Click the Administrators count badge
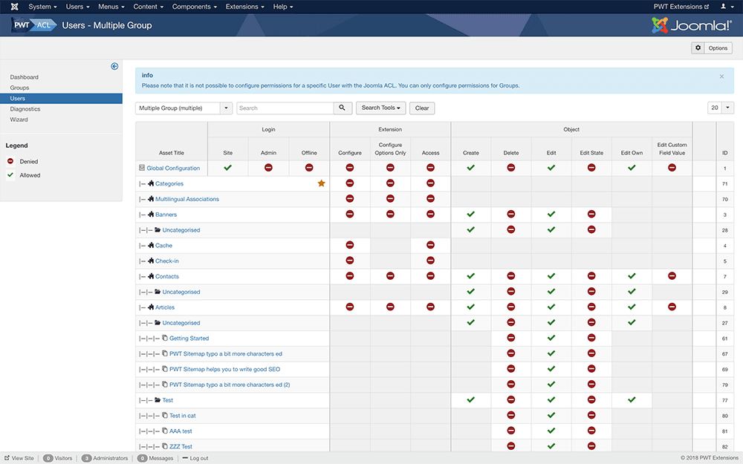 coord(86,458)
